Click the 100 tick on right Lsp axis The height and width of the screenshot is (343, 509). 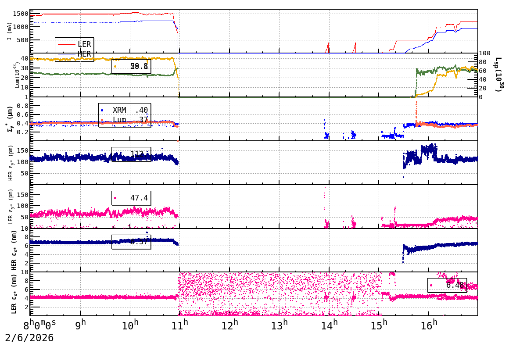(x=485, y=53)
